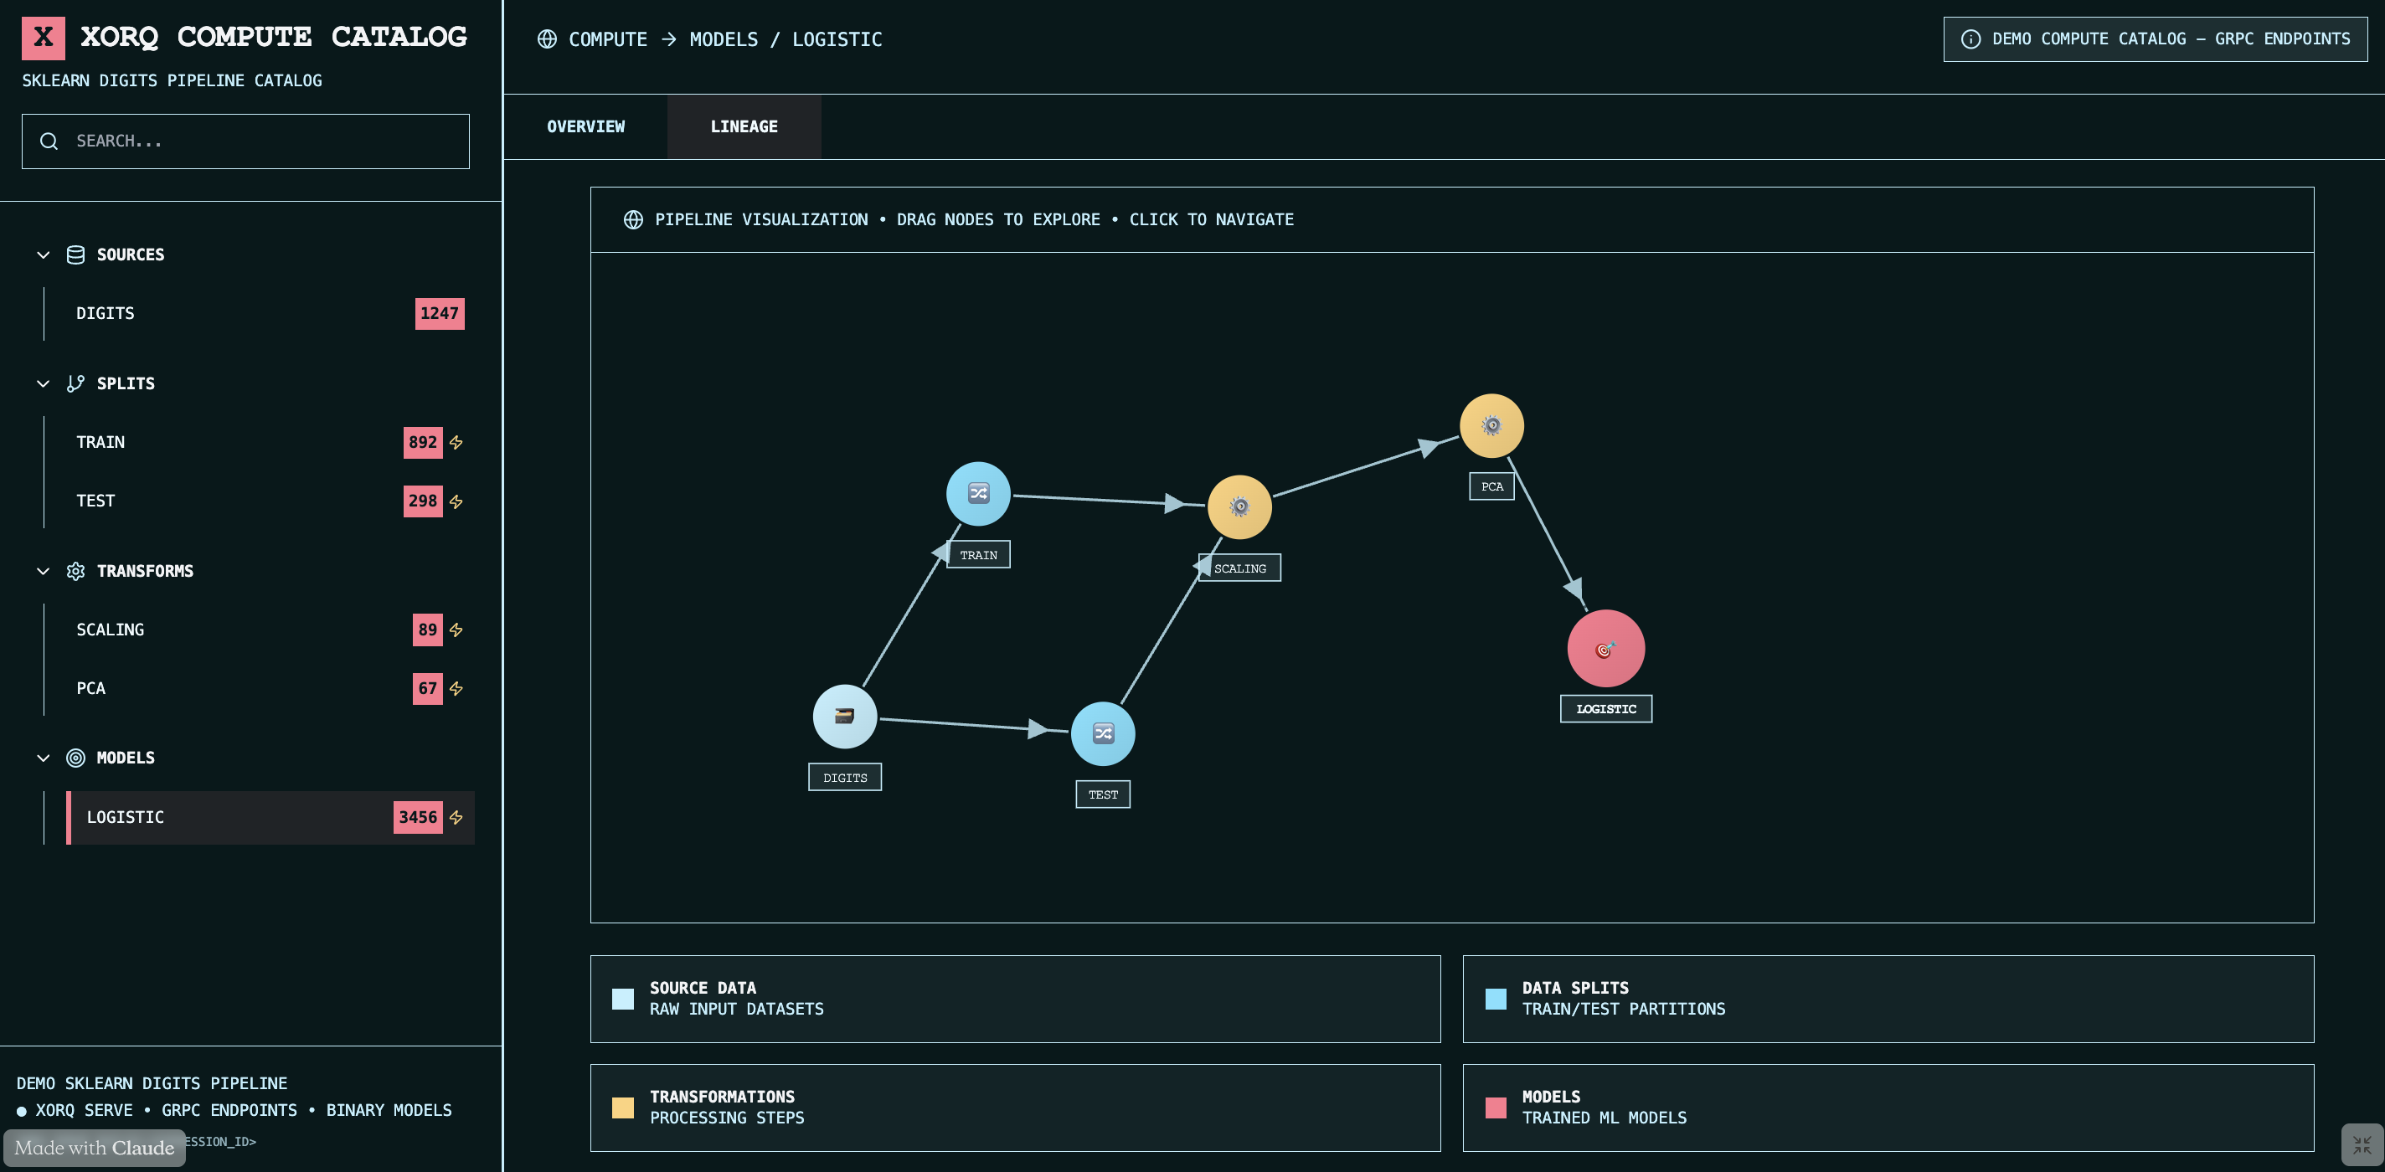Click the Splits branch icon

tap(76, 383)
